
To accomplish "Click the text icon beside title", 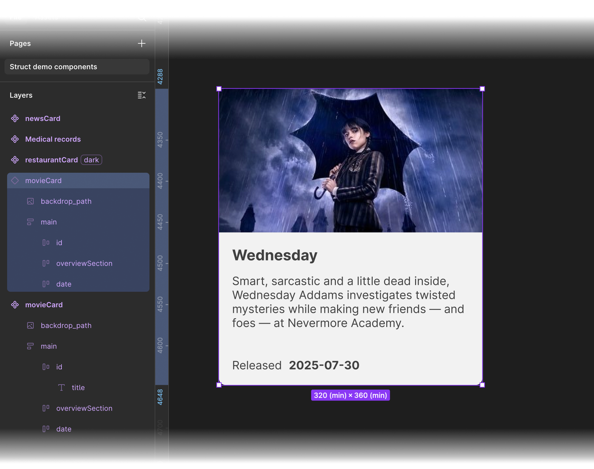I will coord(61,387).
